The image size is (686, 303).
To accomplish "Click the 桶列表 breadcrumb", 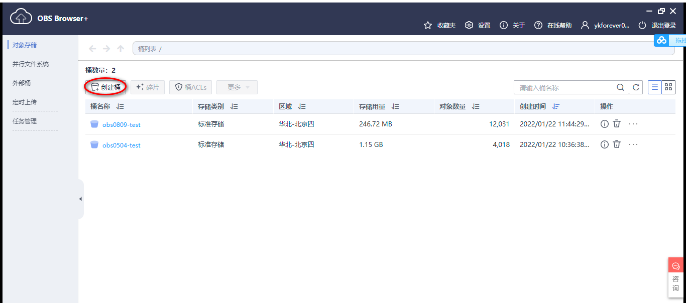I will coord(147,49).
